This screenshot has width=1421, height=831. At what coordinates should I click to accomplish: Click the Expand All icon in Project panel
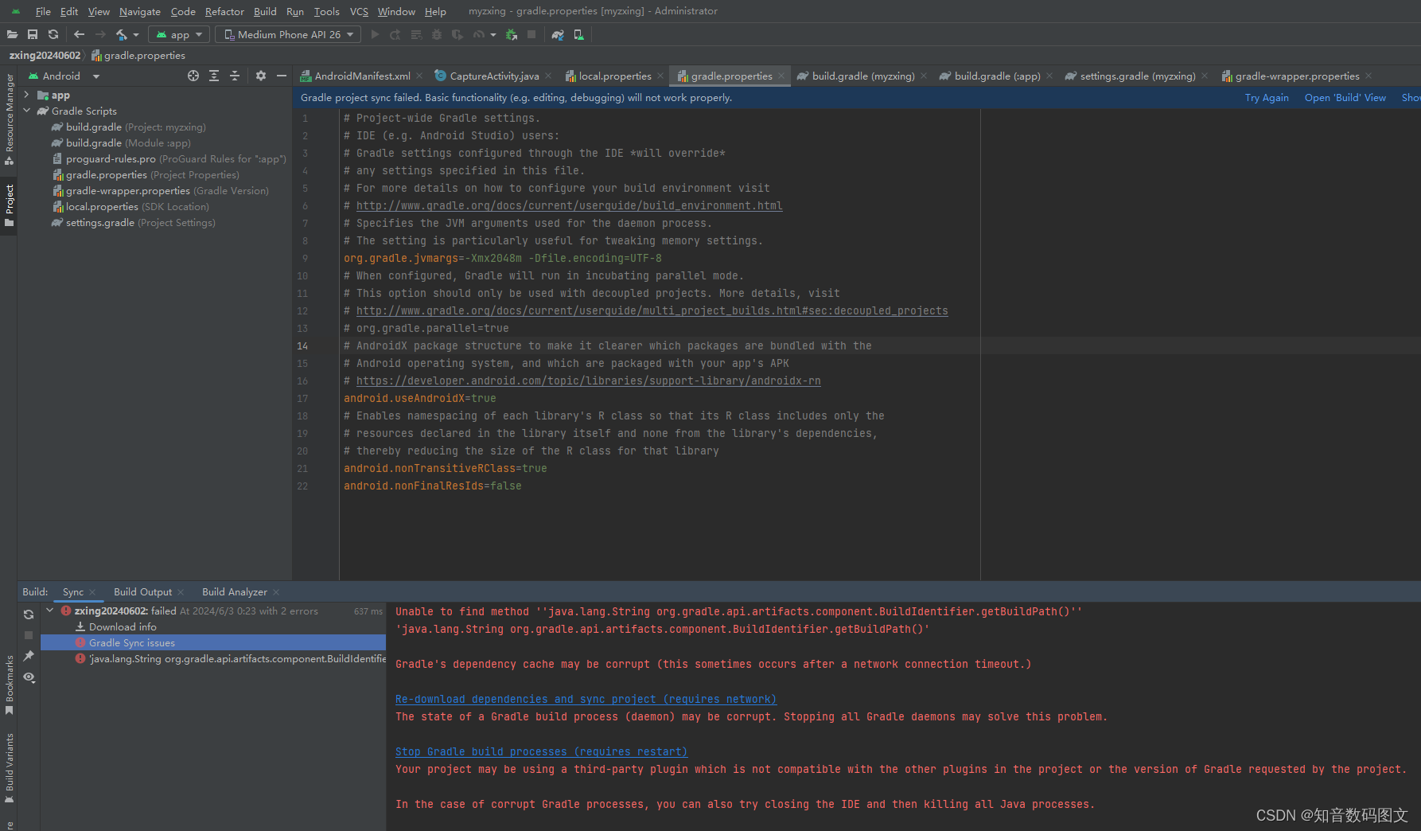click(x=214, y=76)
